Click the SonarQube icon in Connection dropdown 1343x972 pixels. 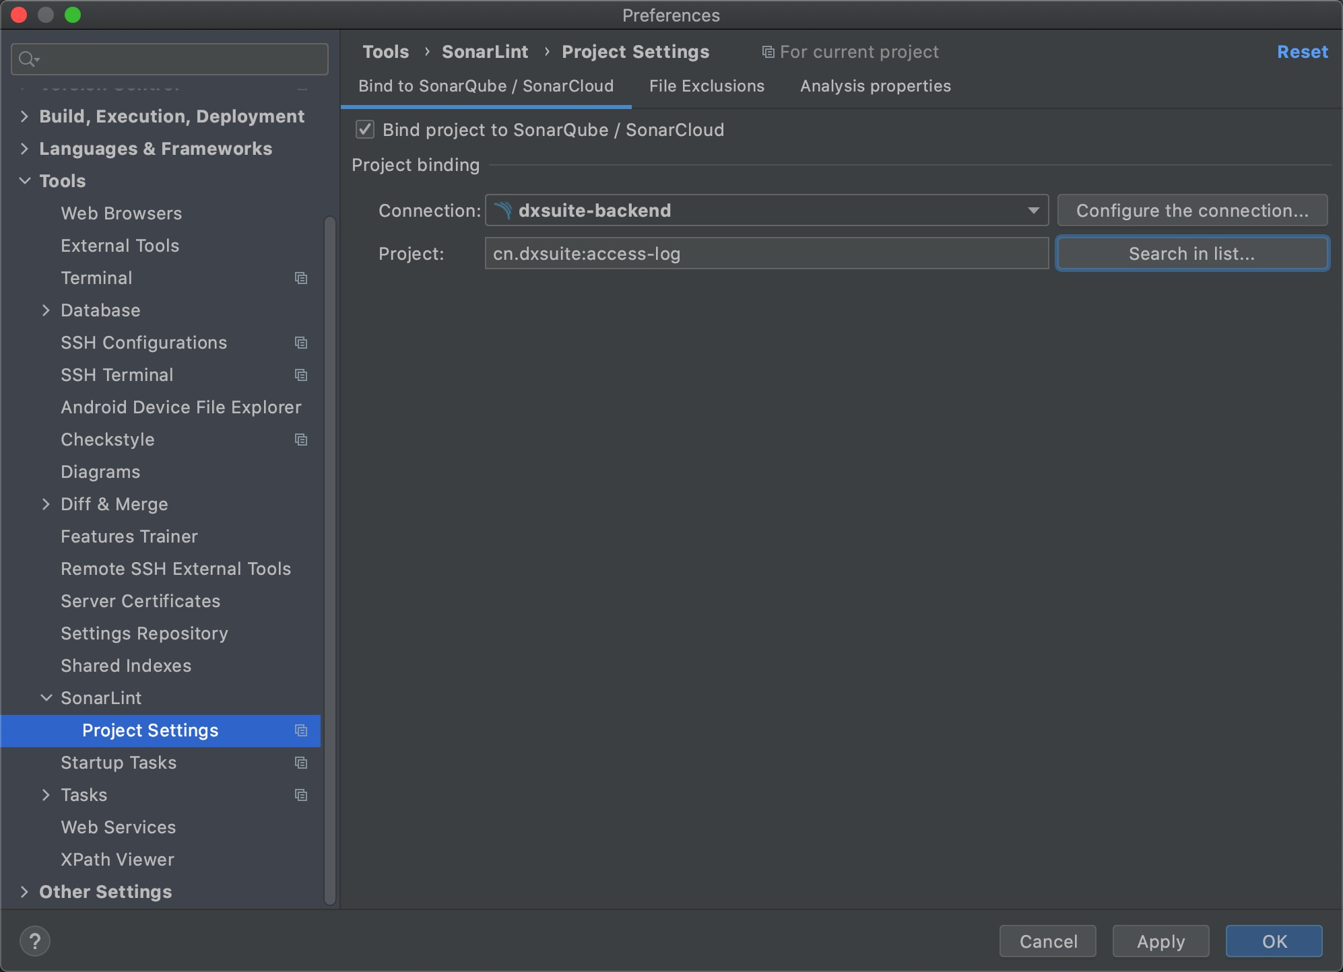coord(503,211)
